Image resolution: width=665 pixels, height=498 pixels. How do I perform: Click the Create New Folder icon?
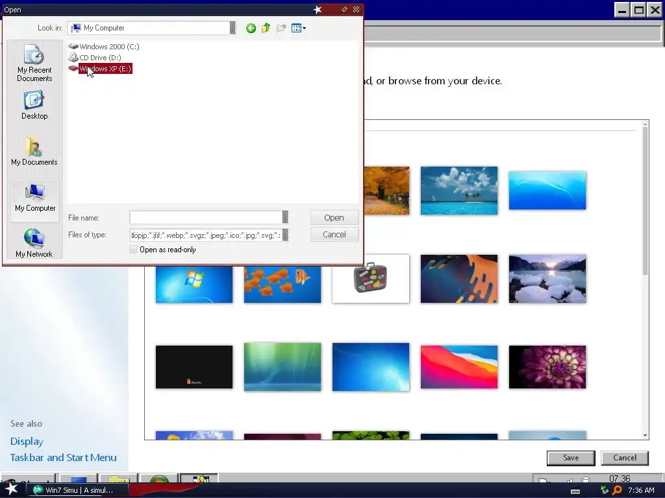pyautogui.click(x=281, y=29)
